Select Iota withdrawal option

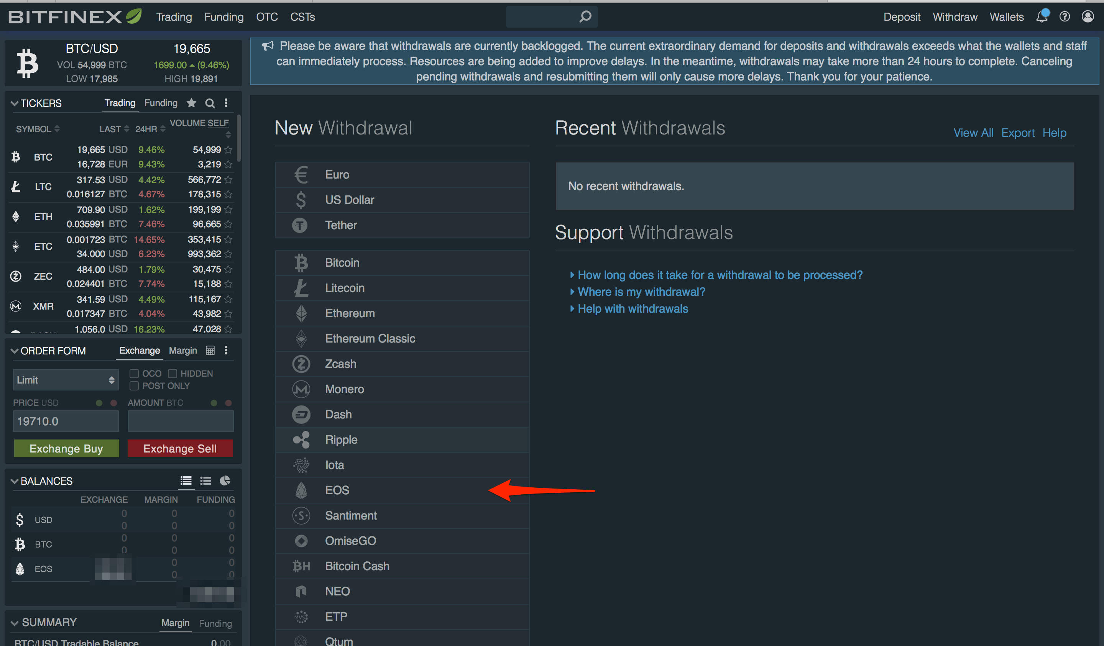click(402, 465)
